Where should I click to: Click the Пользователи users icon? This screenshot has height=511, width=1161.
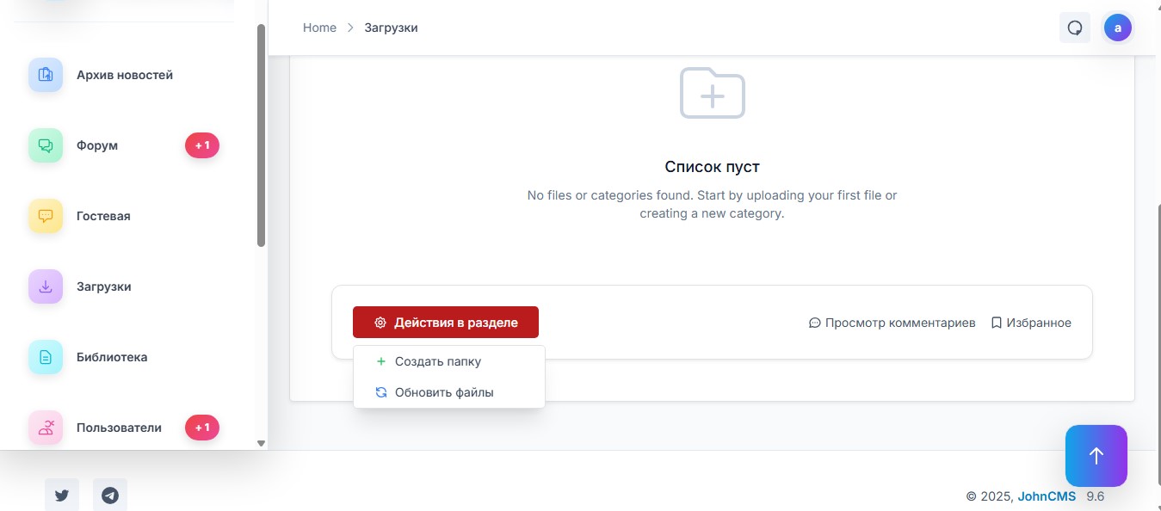pyautogui.click(x=46, y=428)
